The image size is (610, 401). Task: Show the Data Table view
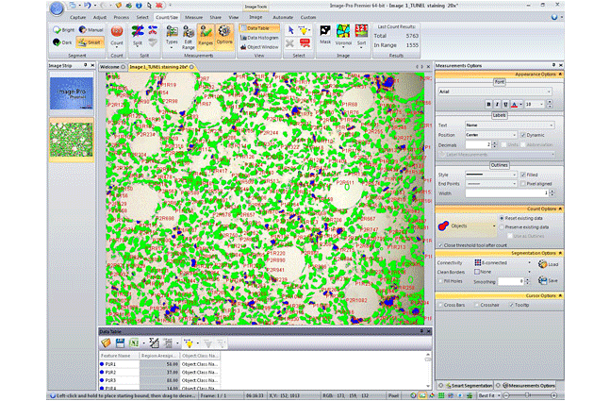259,28
